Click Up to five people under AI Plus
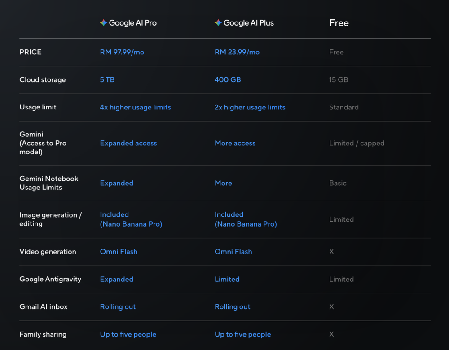 243,335
